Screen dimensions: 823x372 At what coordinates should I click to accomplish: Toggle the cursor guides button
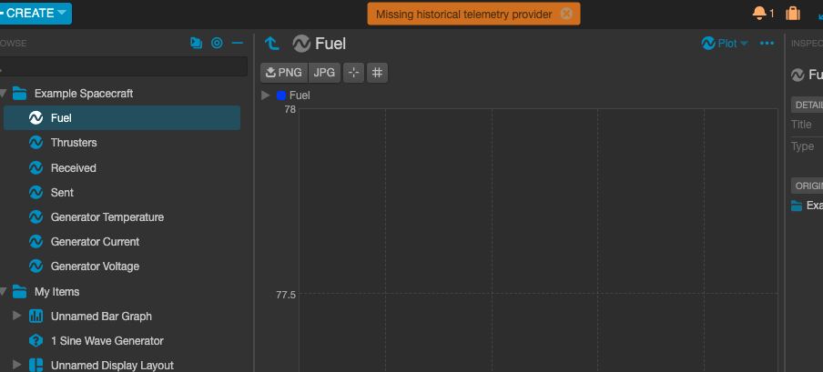point(353,73)
